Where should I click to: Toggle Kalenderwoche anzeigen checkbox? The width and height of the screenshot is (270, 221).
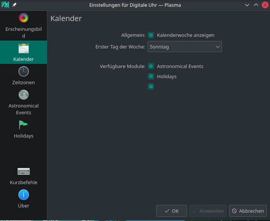[151, 35]
